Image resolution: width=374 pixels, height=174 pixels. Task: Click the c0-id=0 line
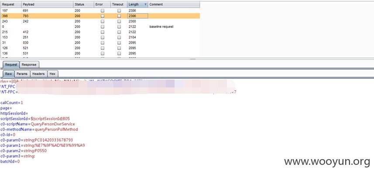point(8,135)
